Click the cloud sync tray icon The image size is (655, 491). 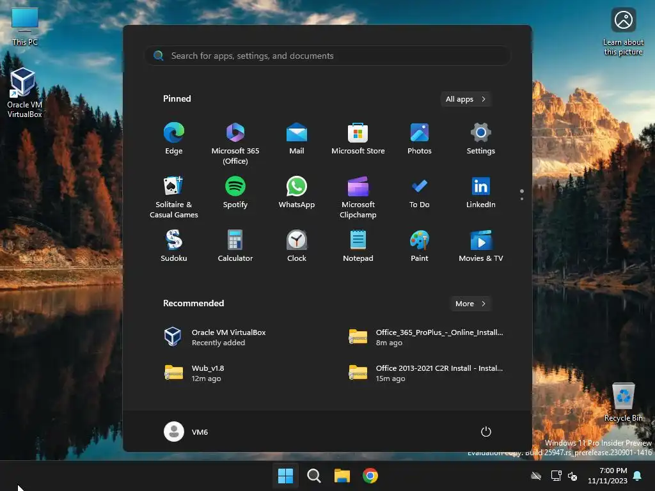536,476
